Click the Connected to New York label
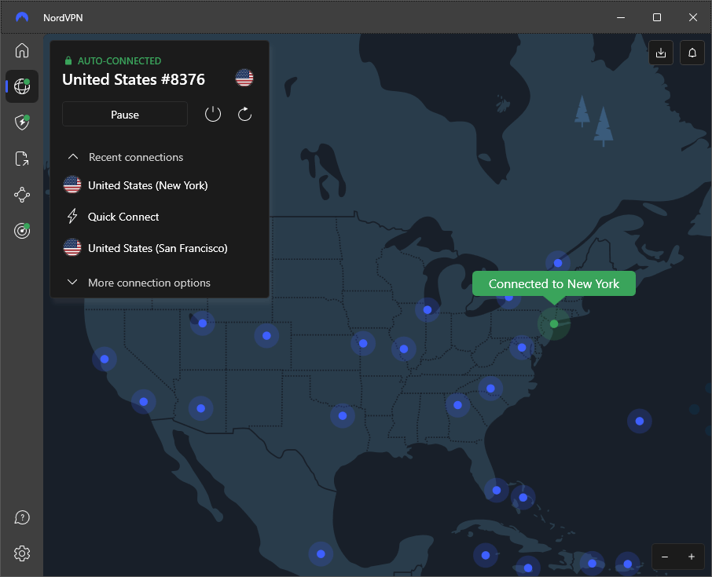The width and height of the screenshot is (712, 577). pyautogui.click(x=553, y=284)
